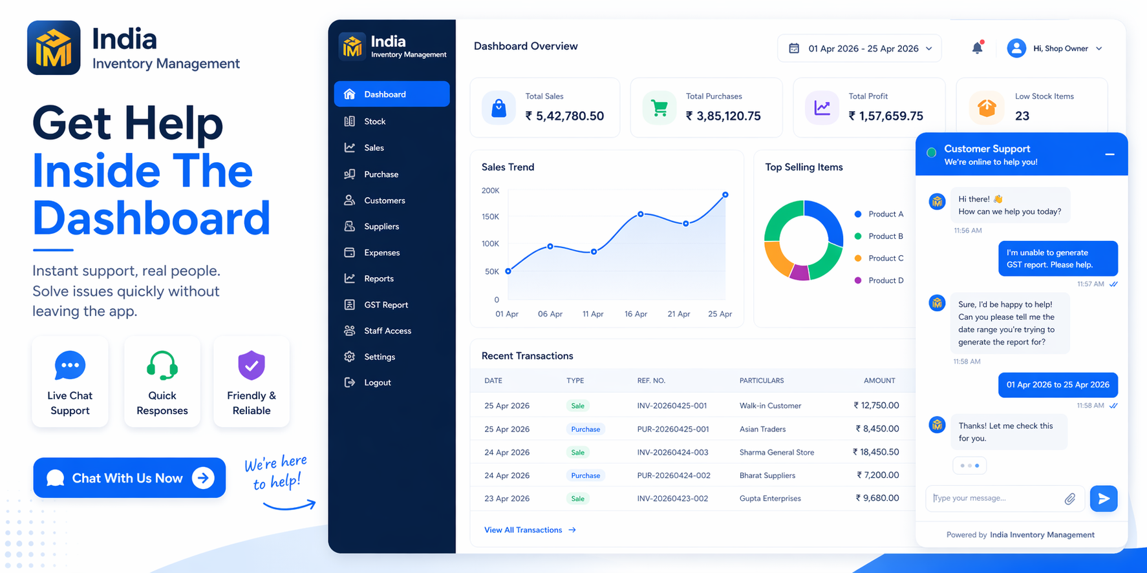1147x573 pixels.
Task: Click the paperclip attachment icon in chat
Action: pos(1070,499)
